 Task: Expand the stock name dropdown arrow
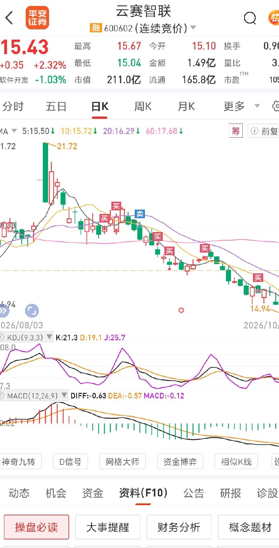click(193, 28)
